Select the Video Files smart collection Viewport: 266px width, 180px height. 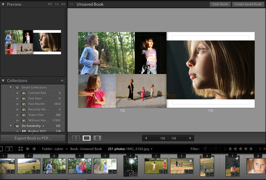click(x=36, y=115)
